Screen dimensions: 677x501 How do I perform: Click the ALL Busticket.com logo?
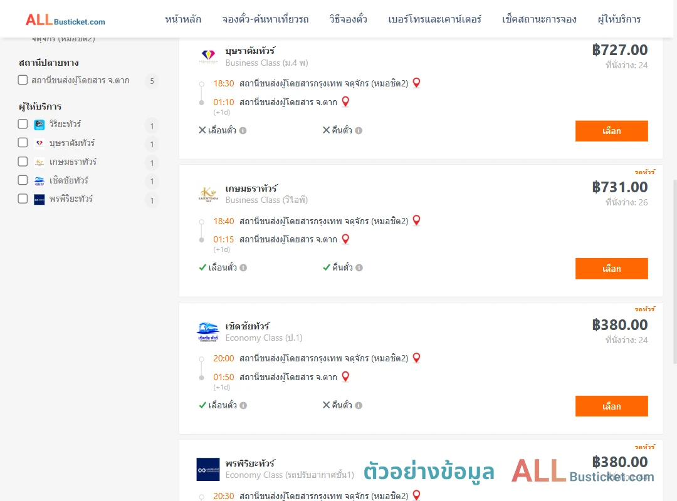point(65,20)
